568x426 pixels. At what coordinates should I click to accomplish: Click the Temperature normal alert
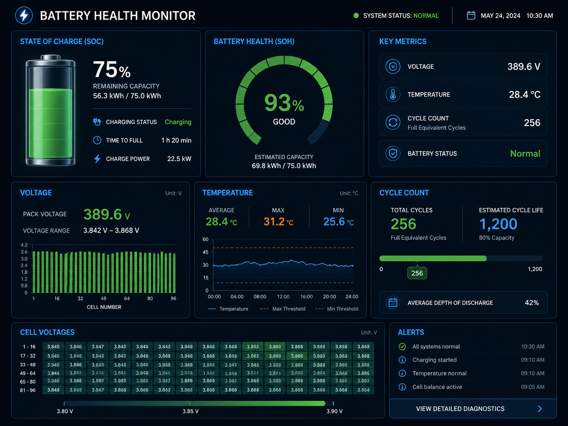(x=471, y=373)
